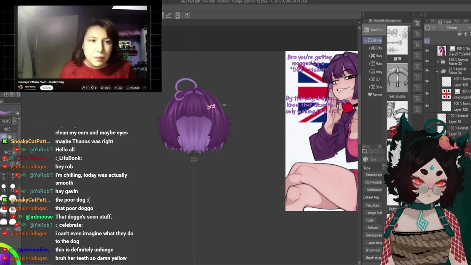471x265 pixels.
Task: Toggle the eye icon of Layer 129
Action: (x=427, y=106)
